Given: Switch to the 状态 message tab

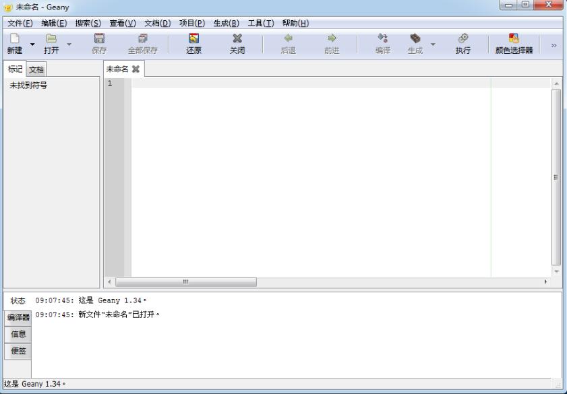Looking at the screenshot, I should point(18,300).
